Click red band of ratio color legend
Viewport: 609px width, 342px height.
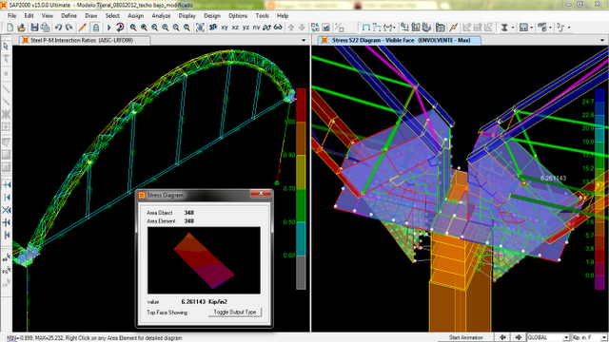[x=301, y=105]
